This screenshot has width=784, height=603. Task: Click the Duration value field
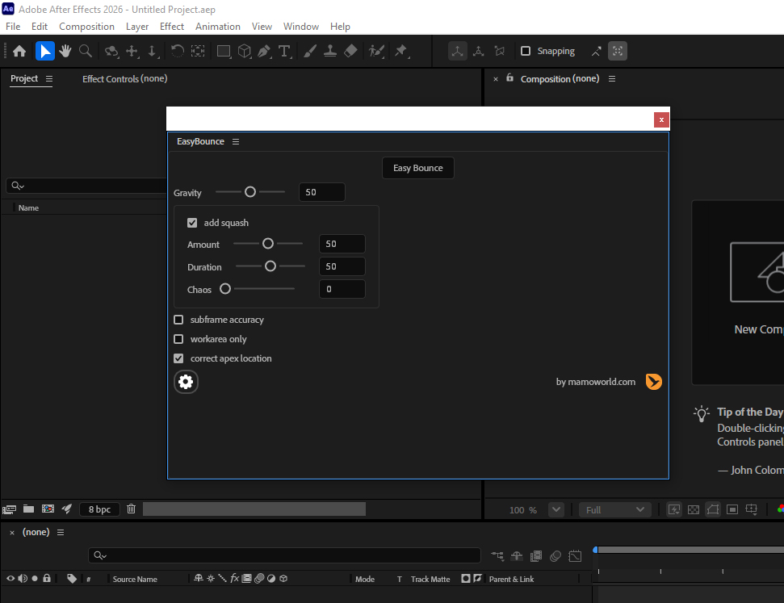point(342,266)
